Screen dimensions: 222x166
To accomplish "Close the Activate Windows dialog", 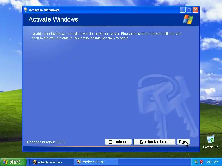I will tap(196, 10).
